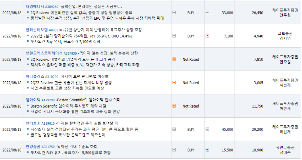Image resolution: width=302 pixels, height=160 pixels.
Task: Click the unchanged opinion icon for 한화손해보험
Action: [174, 36]
